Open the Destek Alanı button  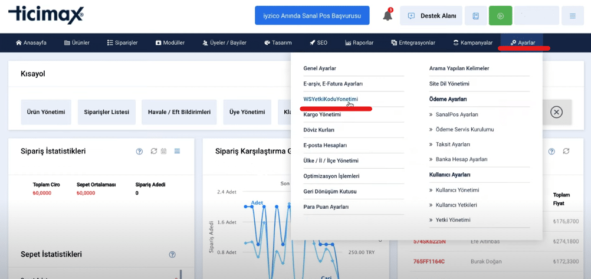point(431,16)
